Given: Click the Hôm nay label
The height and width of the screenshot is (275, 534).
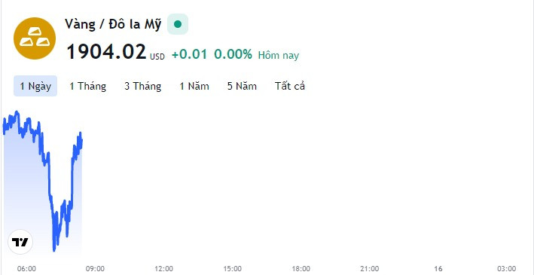Looking at the screenshot, I should pos(279,55).
